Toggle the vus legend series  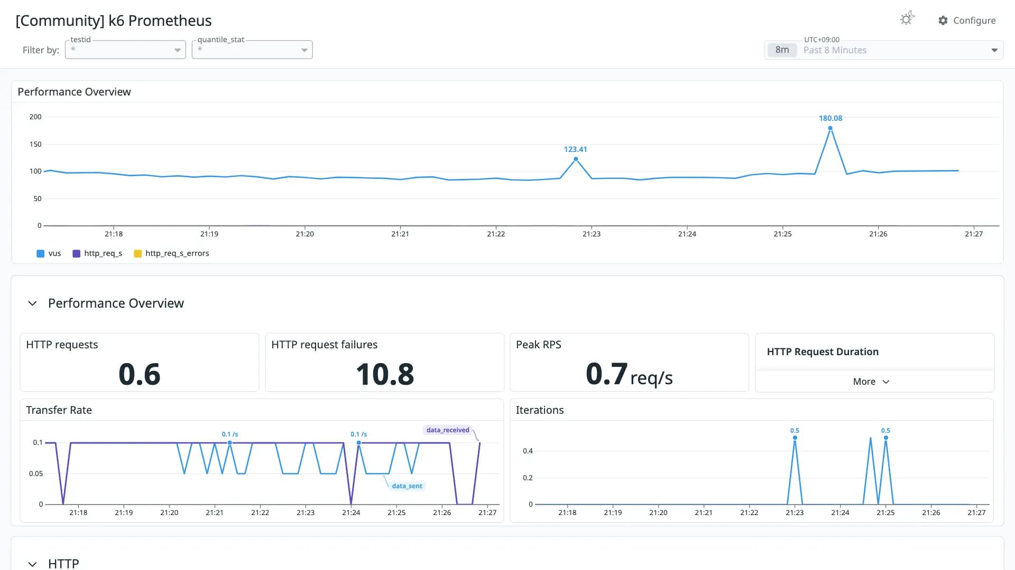pyautogui.click(x=49, y=253)
